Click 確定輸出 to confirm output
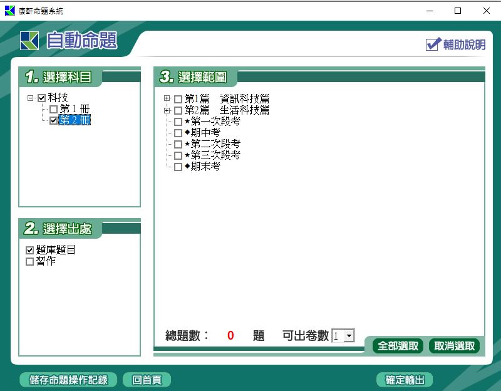The image size is (501, 391). point(405,380)
